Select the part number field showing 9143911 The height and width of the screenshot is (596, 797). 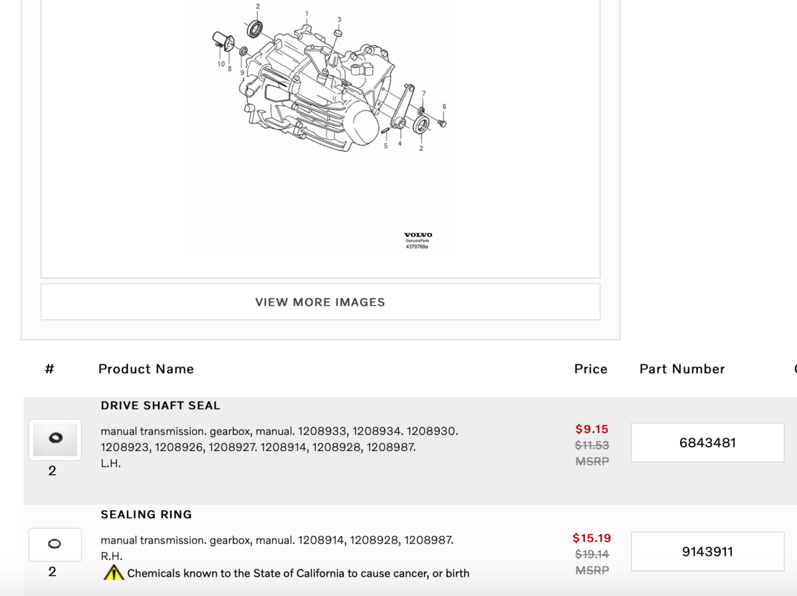click(707, 551)
